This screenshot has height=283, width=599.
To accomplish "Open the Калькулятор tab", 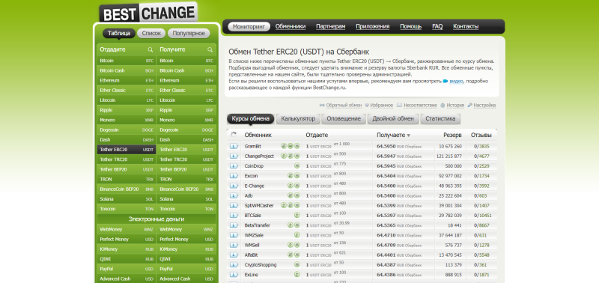I will [298, 119].
